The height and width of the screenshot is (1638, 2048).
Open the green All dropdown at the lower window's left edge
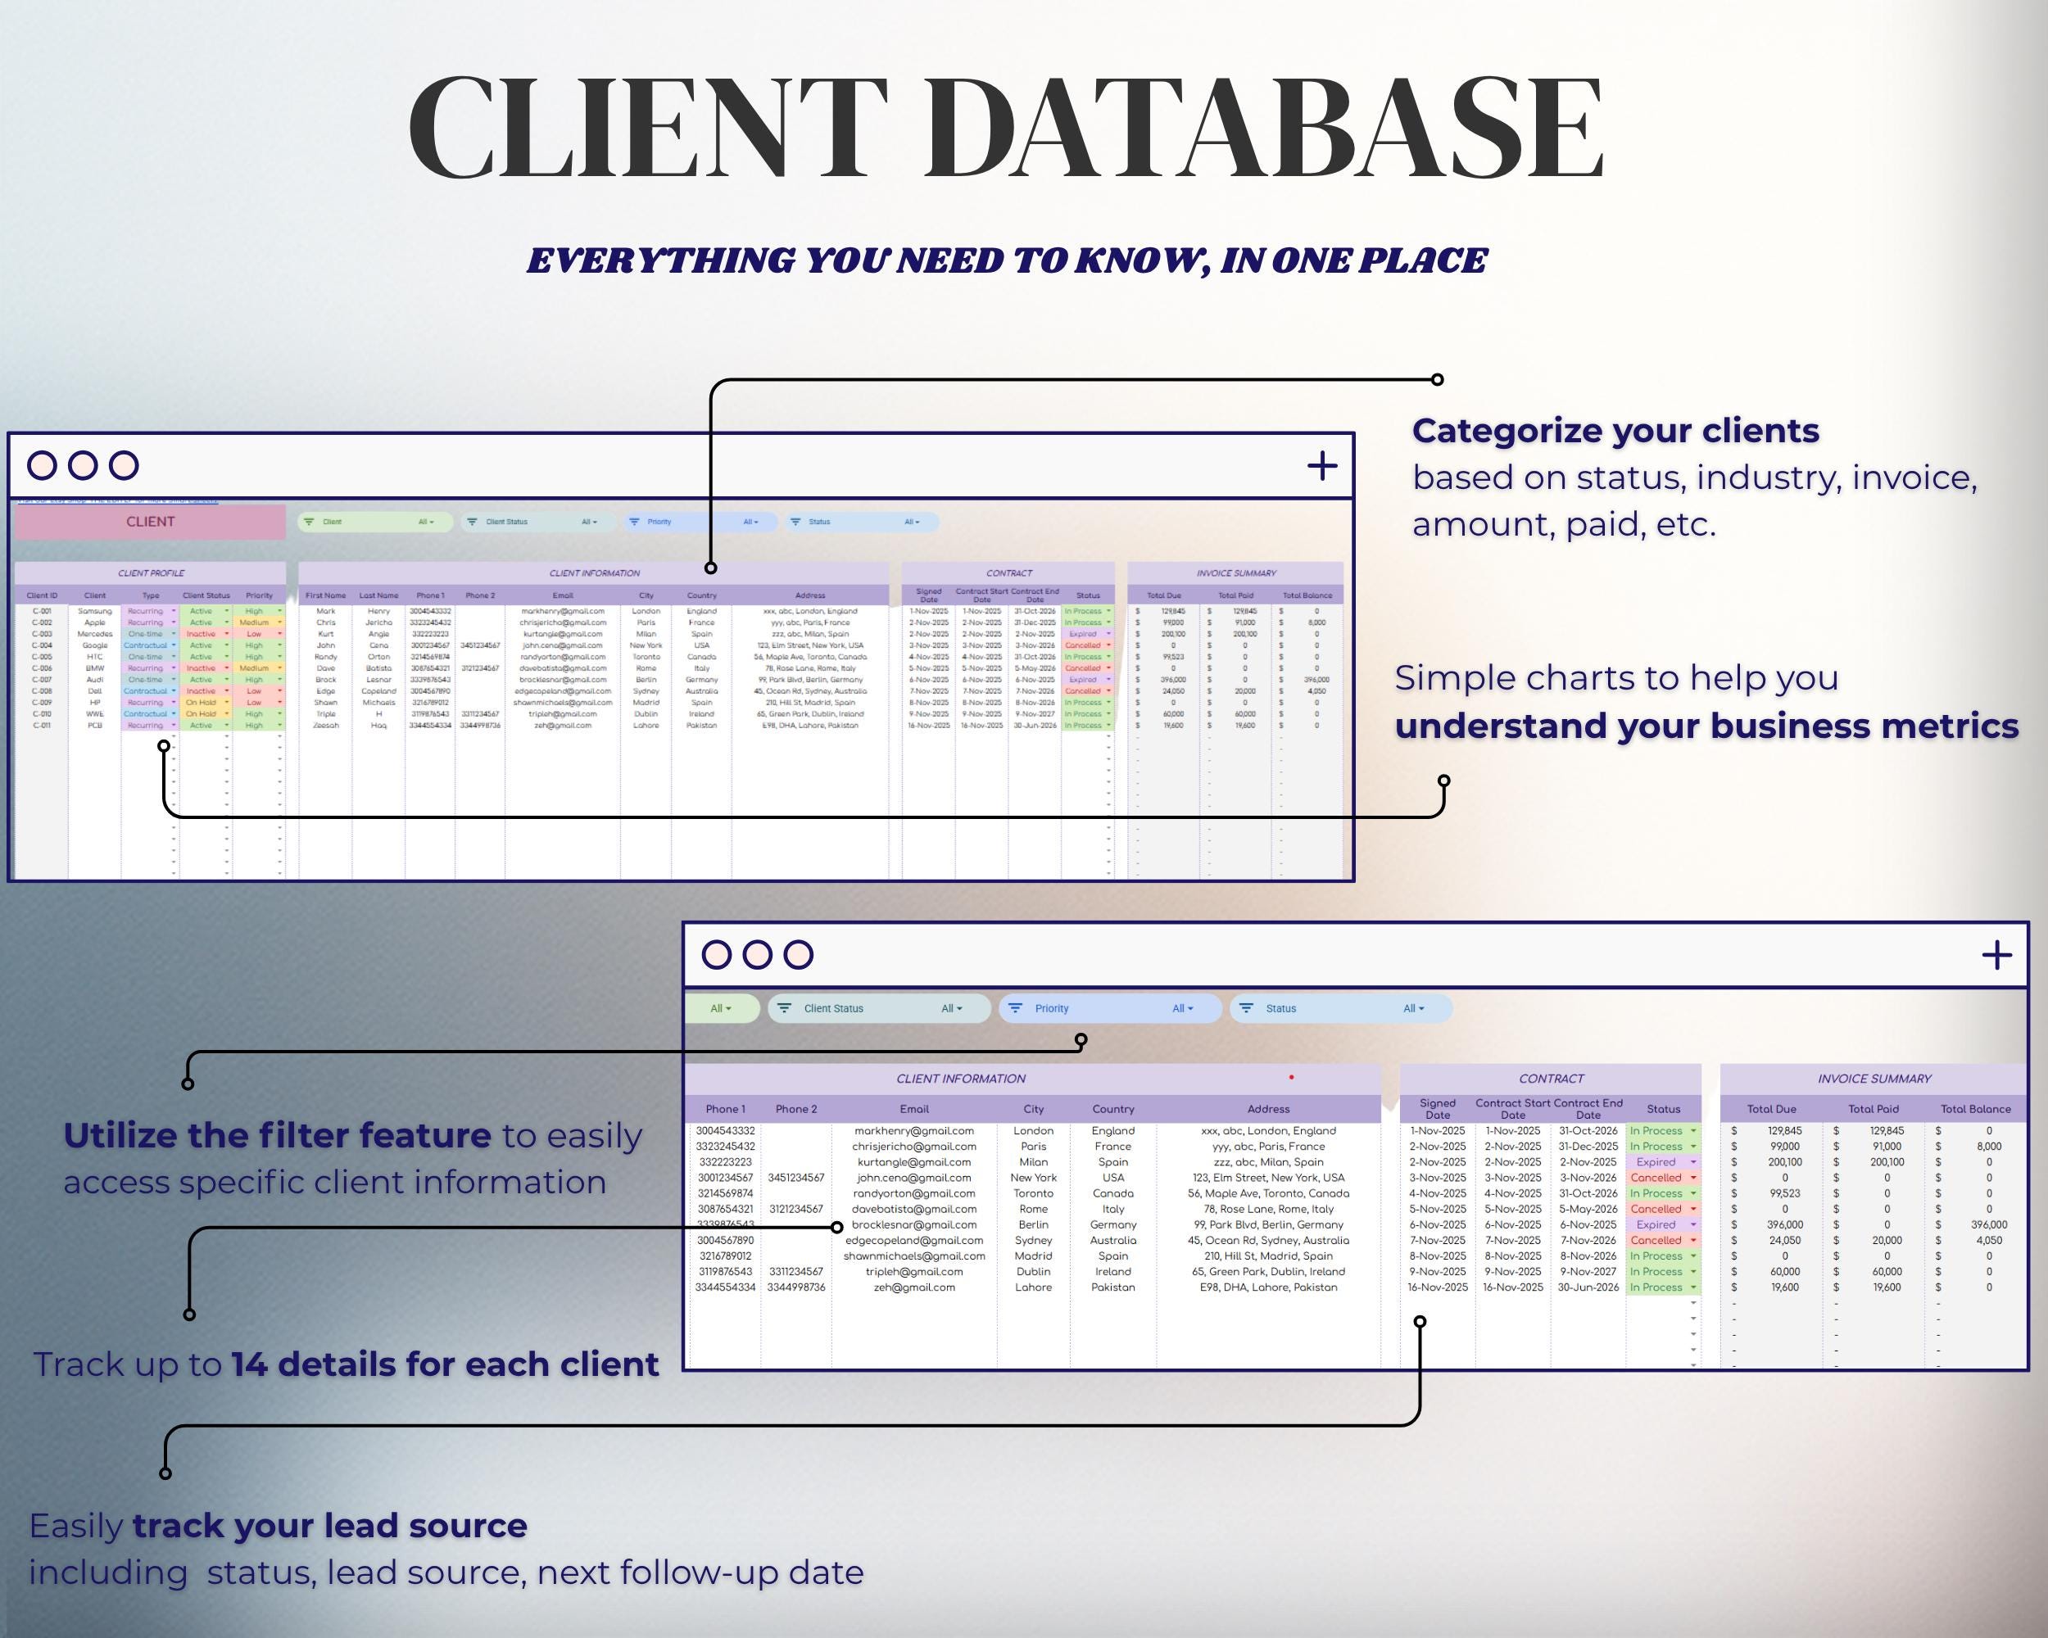(721, 1008)
